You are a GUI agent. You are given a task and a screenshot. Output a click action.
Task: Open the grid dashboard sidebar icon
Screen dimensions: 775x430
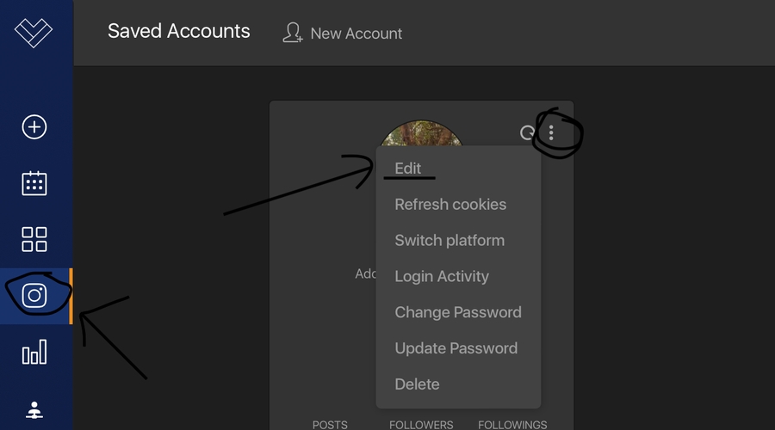(x=34, y=239)
